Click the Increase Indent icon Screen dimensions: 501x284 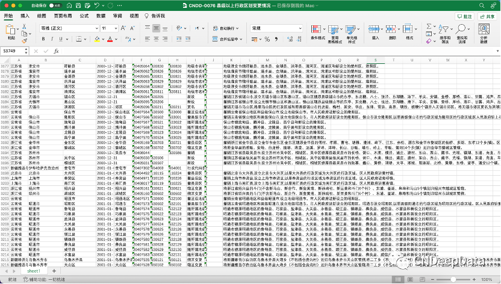point(188,39)
